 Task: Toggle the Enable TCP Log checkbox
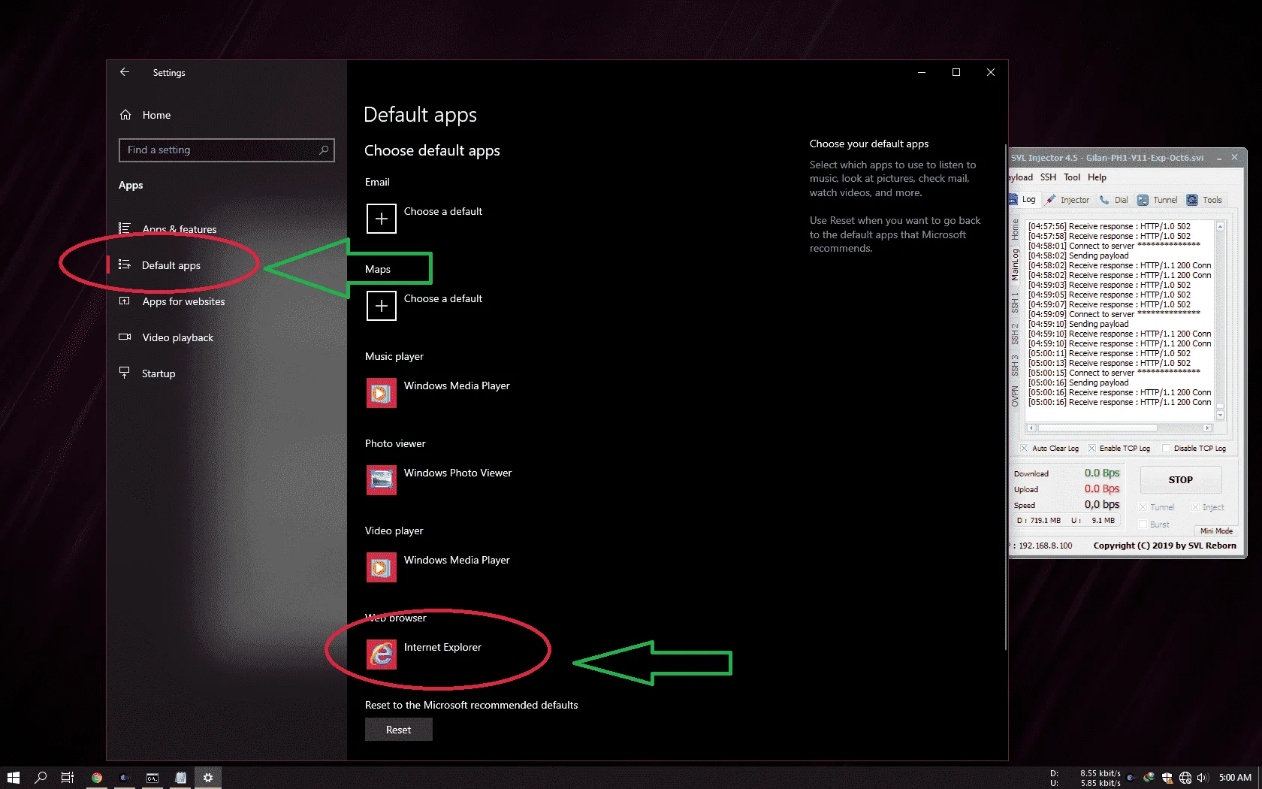[x=1091, y=449]
